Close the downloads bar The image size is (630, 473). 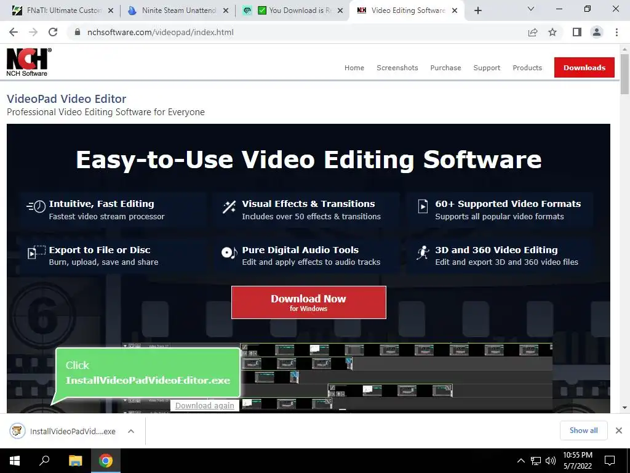point(619,431)
